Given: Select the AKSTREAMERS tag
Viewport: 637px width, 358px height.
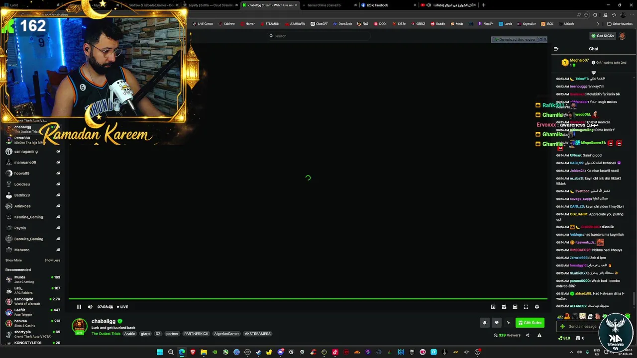Looking at the screenshot, I should click(x=258, y=334).
